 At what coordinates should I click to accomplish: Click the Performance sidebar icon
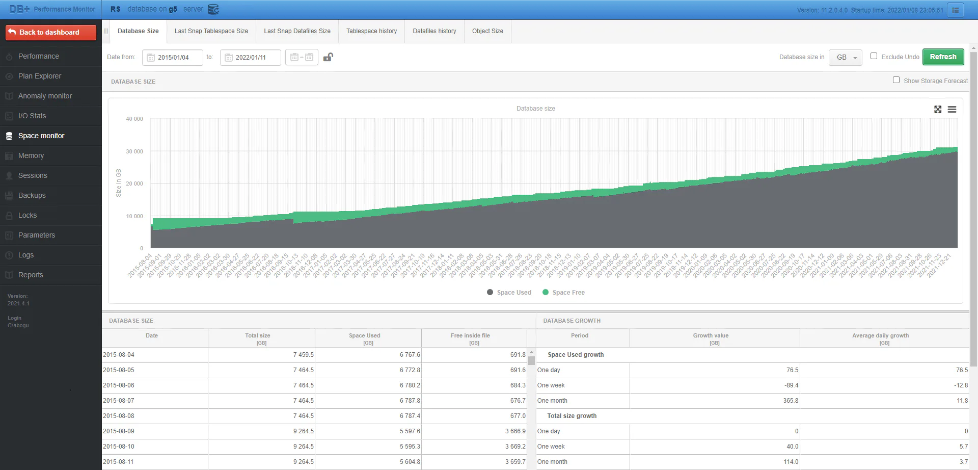(x=9, y=57)
